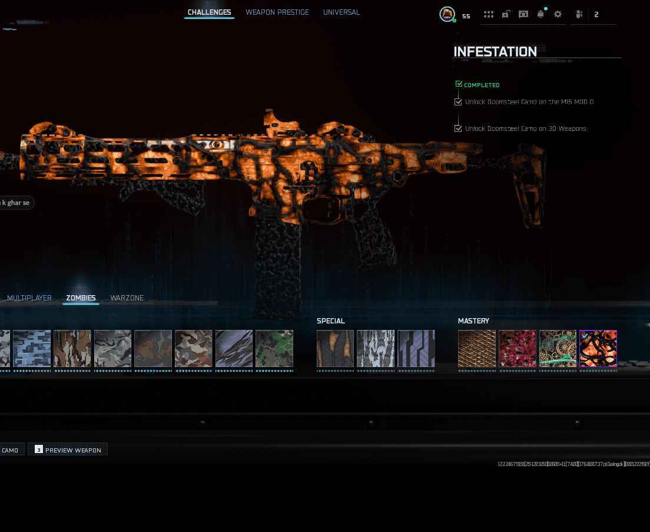Select the dark orange-blue blotch camo

click(x=153, y=348)
